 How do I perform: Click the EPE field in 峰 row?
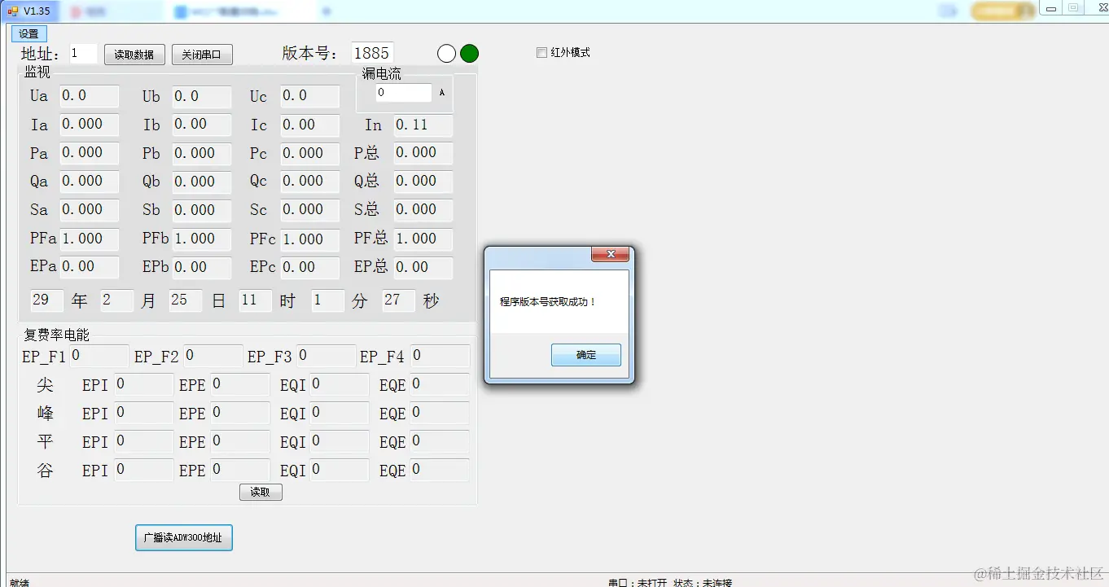pyautogui.click(x=240, y=413)
